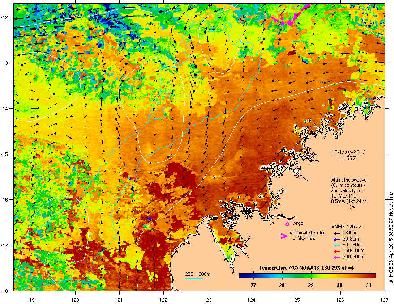Click the blue 30-80m arrow legend symbol

pos(337,239)
